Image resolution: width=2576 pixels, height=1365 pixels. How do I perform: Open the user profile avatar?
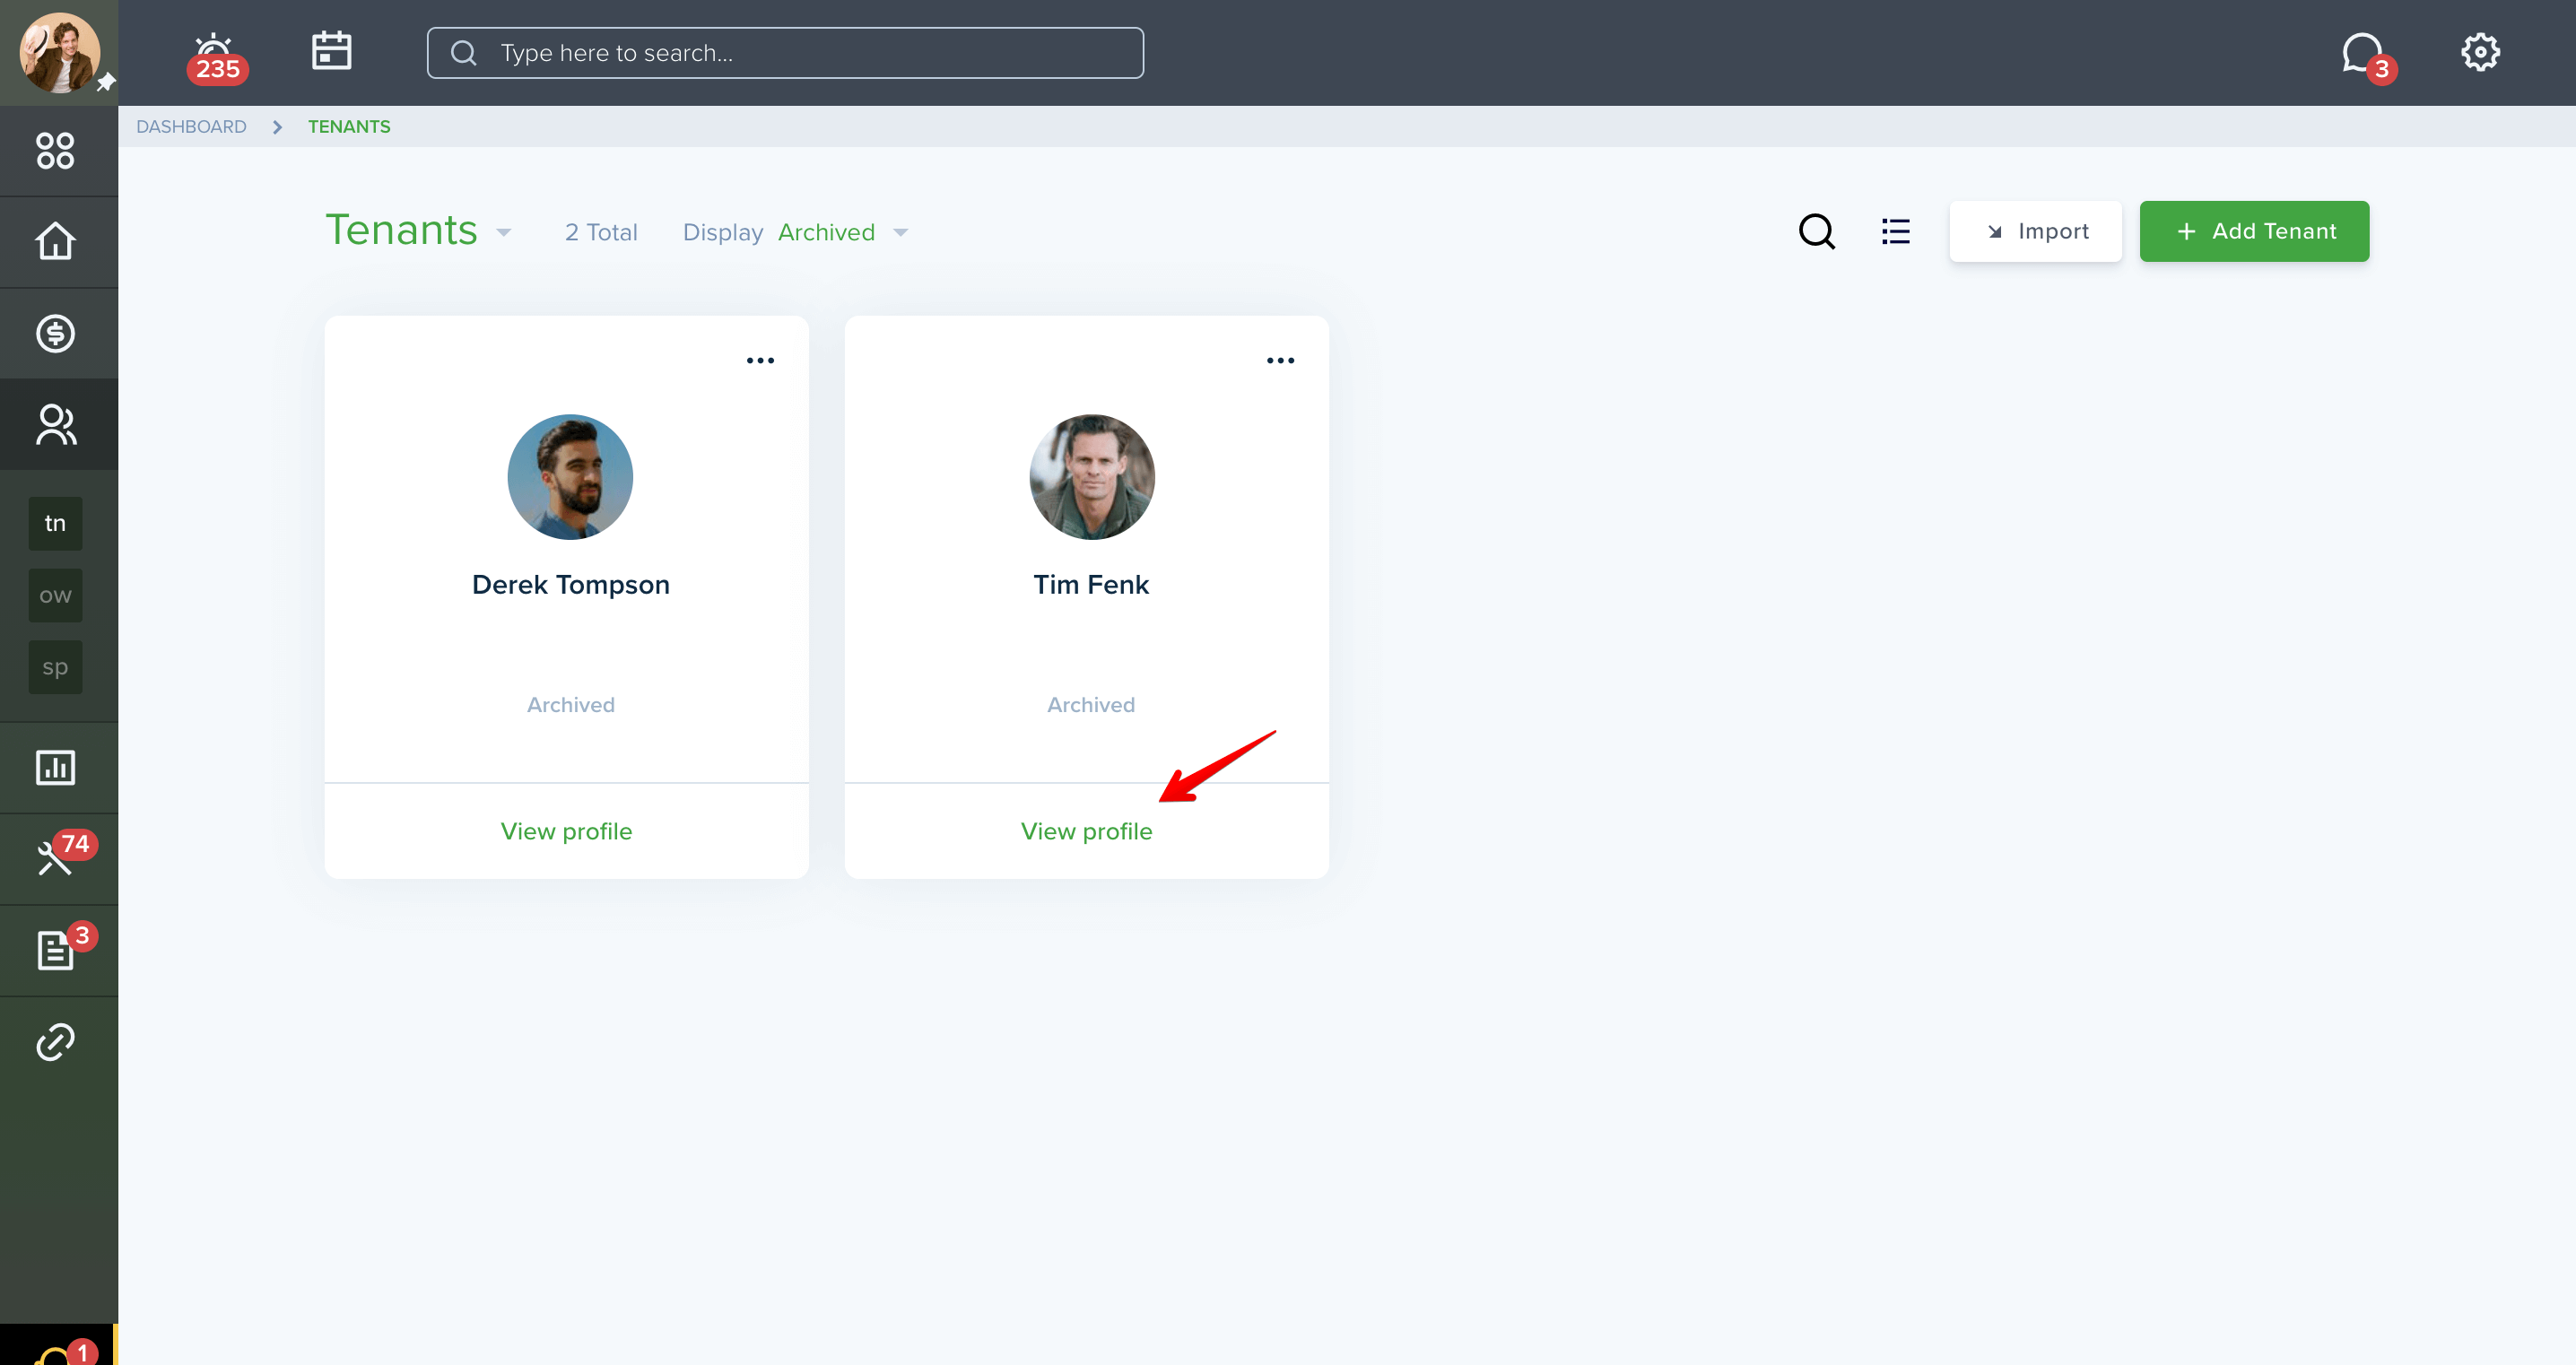[59, 52]
